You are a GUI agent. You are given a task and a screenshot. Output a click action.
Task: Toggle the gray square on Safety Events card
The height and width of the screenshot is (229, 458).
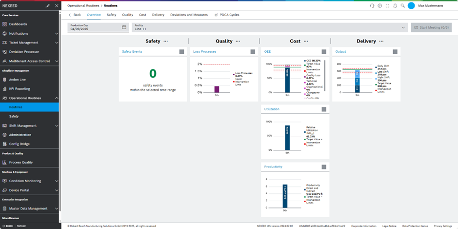181,51
